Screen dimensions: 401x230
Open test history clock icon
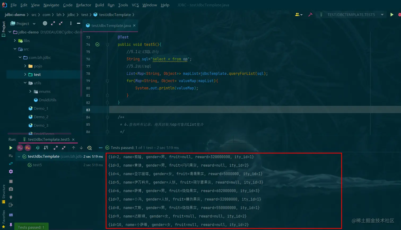pyautogui.click(x=89, y=148)
